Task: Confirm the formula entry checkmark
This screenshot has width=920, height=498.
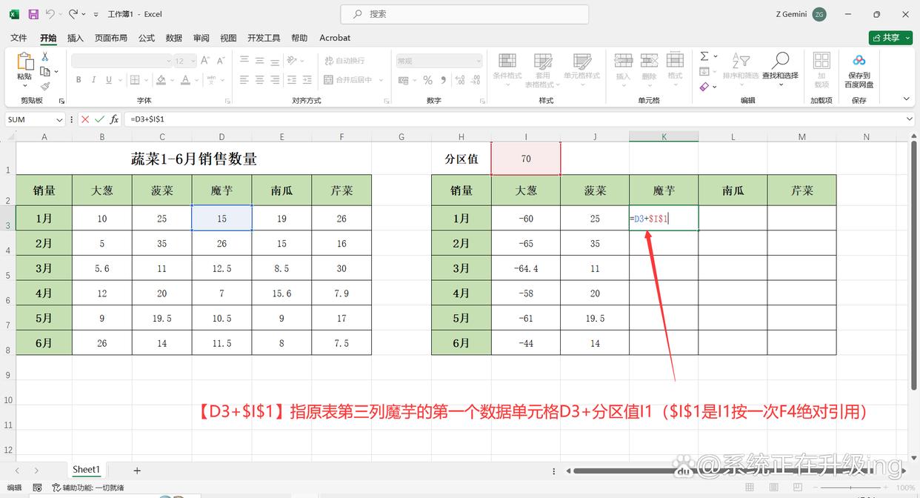Action: point(100,119)
